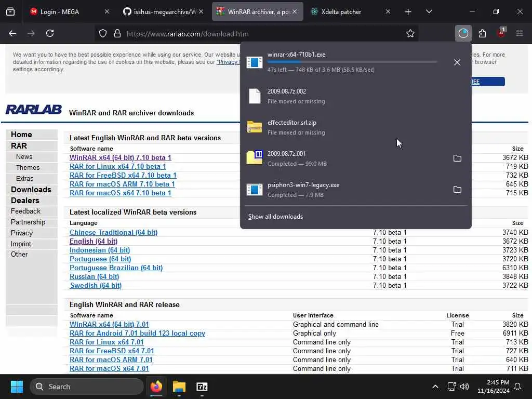The image size is (532, 399).
Task: Open the network tray icon
Action: [451, 387]
